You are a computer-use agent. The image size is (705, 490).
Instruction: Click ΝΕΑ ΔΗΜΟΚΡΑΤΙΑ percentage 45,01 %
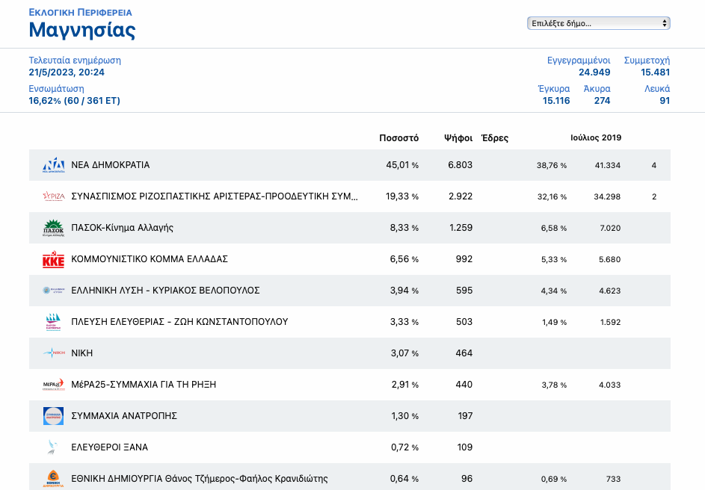[402, 165]
